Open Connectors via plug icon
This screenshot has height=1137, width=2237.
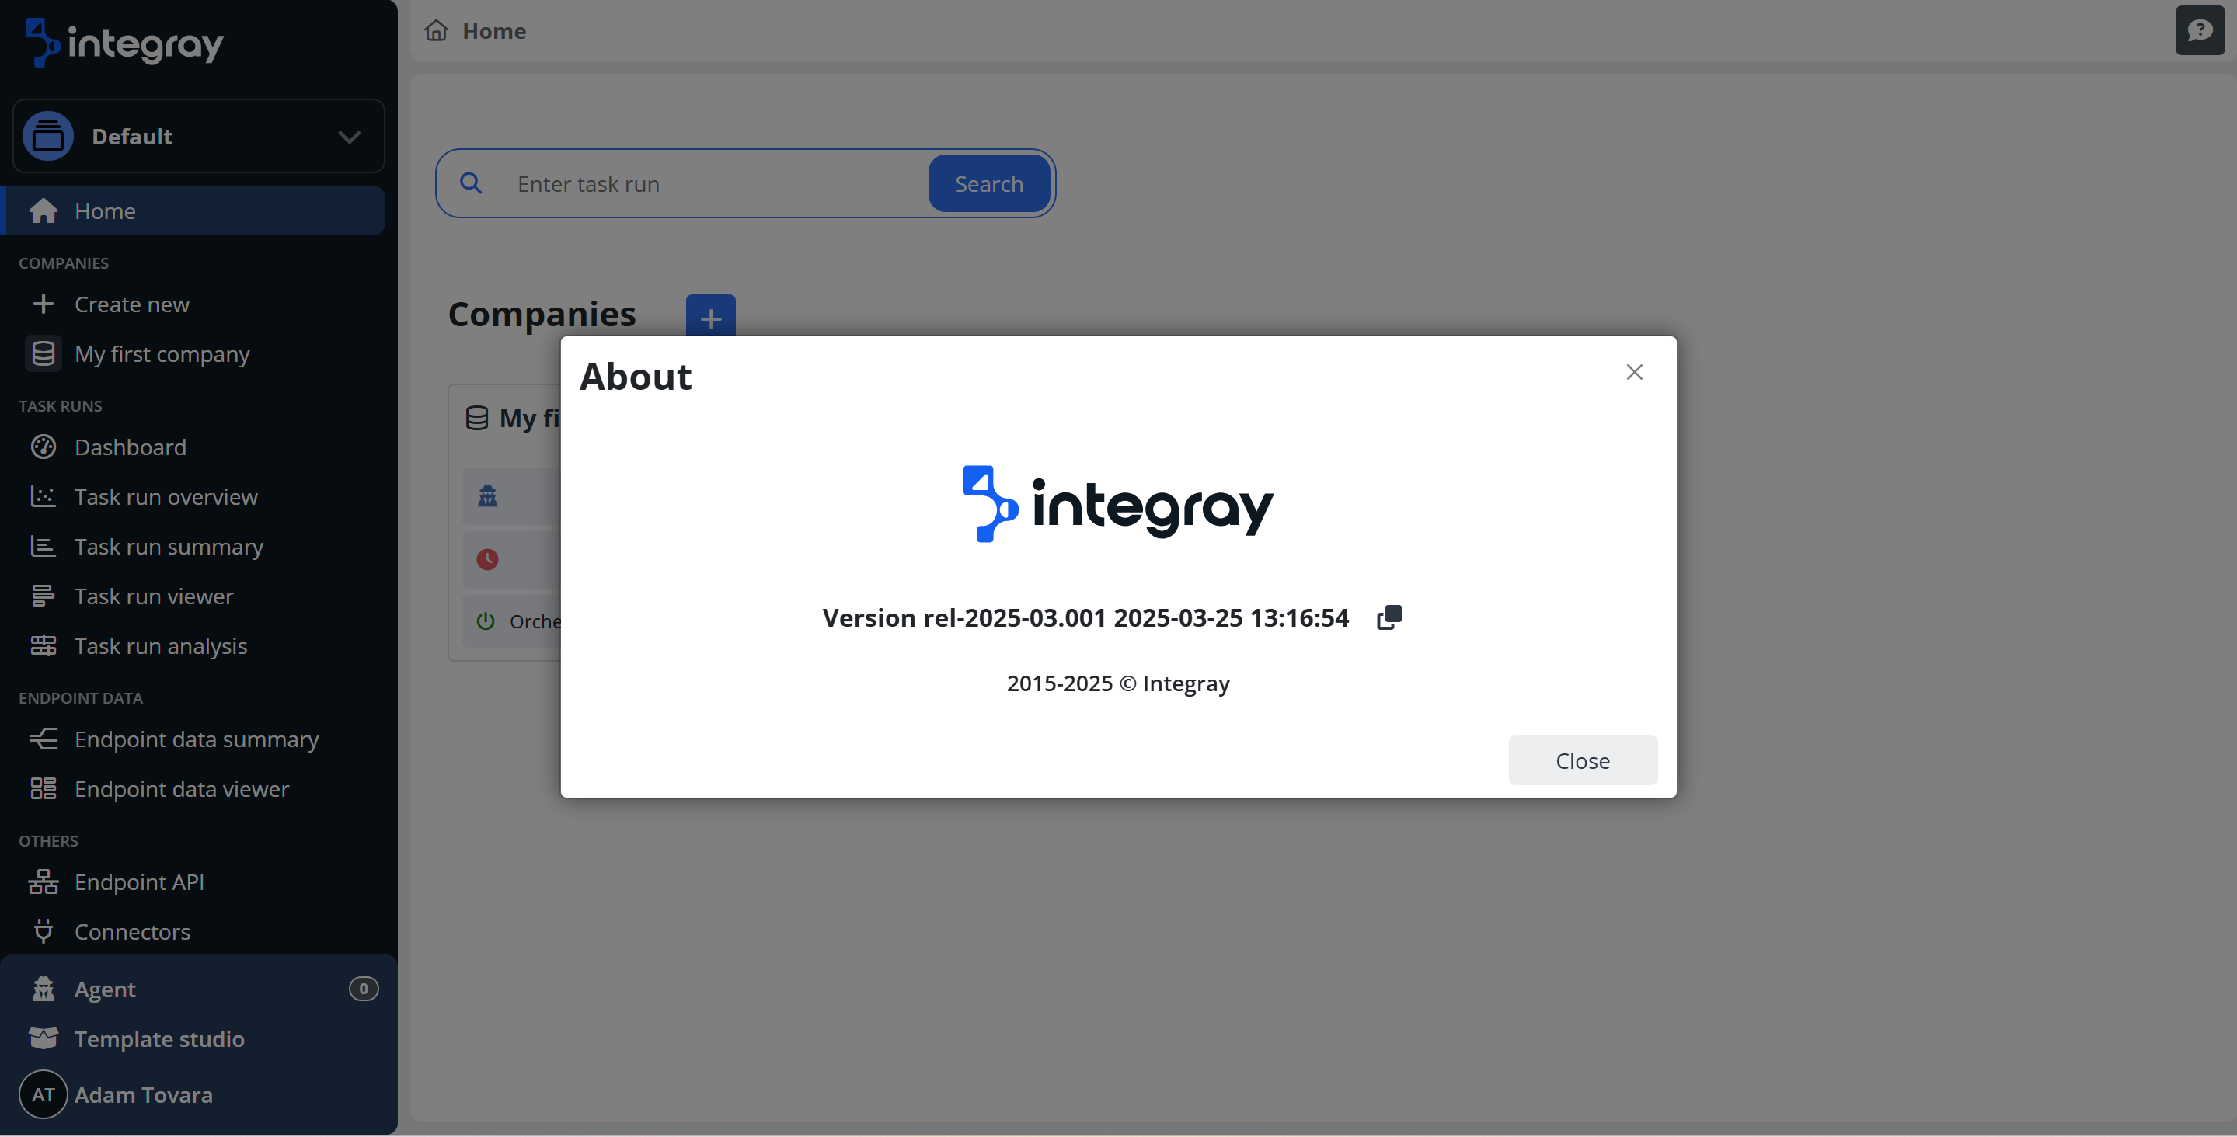(x=43, y=931)
